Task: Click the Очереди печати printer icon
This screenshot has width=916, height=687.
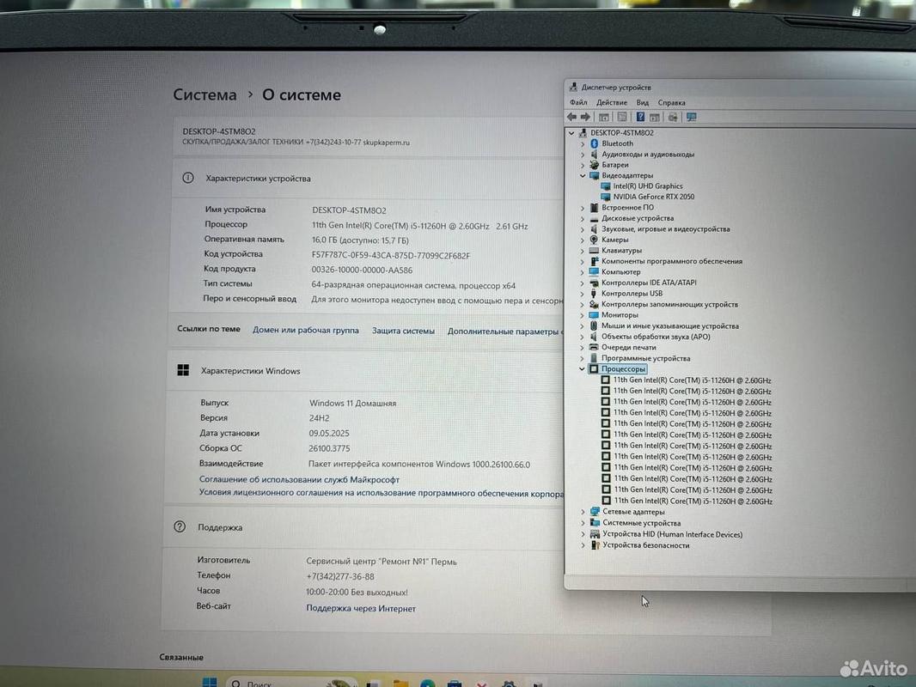Action: [594, 347]
